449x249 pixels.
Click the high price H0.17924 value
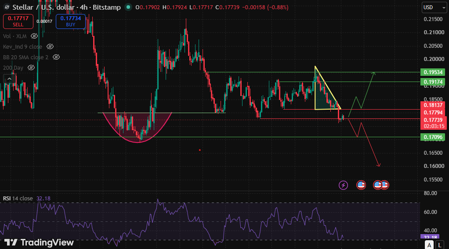[x=175, y=7]
